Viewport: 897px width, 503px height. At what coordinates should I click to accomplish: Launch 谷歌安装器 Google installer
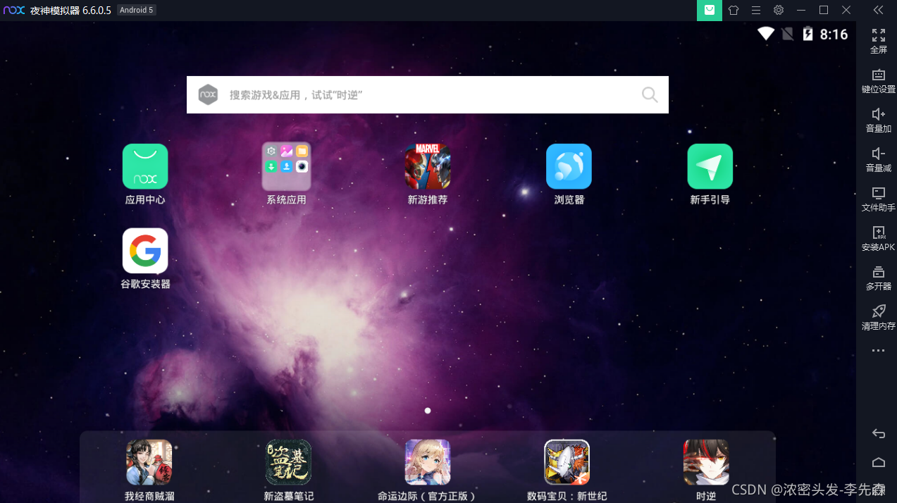point(145,251)
